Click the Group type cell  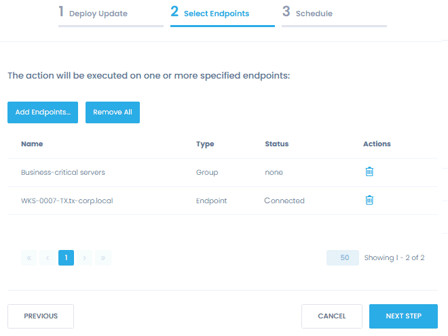click(x=207, y=172)
